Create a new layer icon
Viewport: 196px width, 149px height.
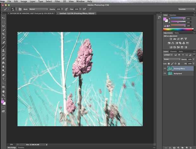click(187, 148)
